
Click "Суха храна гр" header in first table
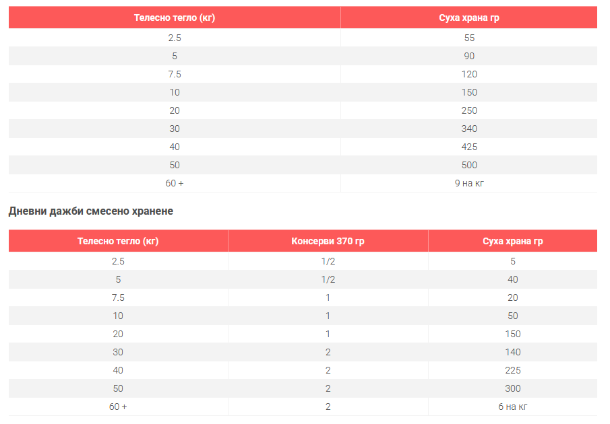pos(469,17)
